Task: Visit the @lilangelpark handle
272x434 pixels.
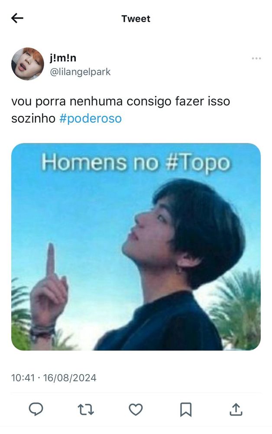Action: (x=80, y=72)
